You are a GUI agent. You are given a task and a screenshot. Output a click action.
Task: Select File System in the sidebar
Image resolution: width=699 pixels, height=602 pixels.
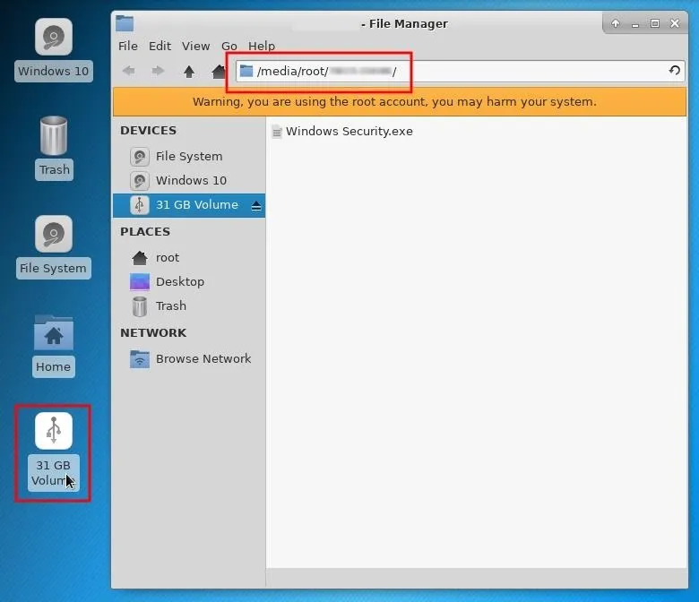point(189,157)
